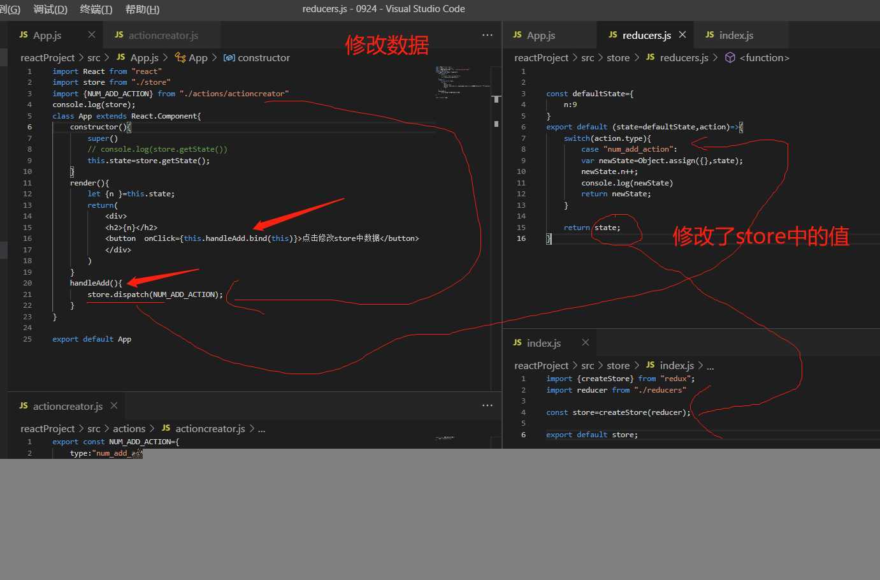Click JS icon on top actioncreator.js tab
Image resolution: width=880 pixels, height=580 pixels.
pos(119,35)
